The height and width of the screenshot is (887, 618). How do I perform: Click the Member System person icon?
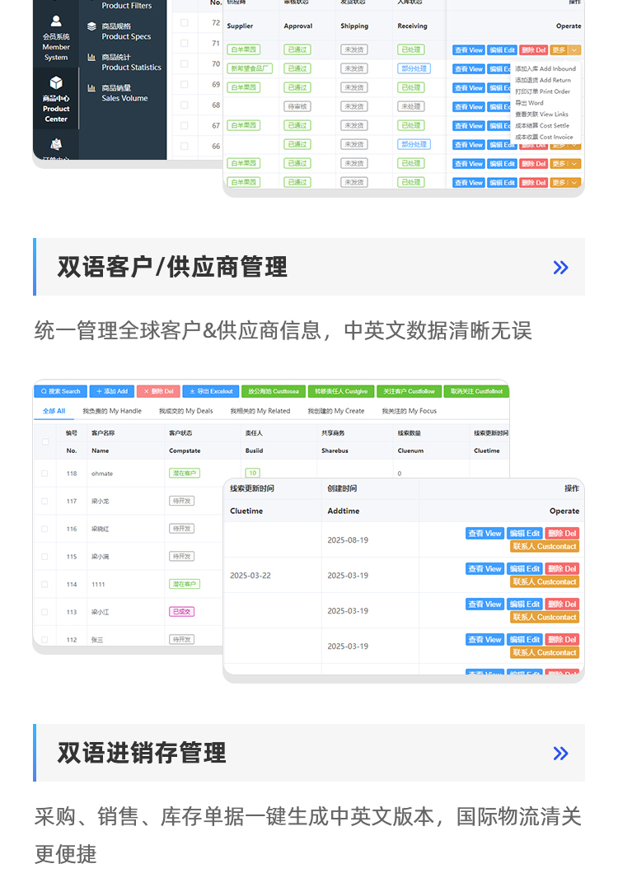pyautogui.click(x=56, y=21)
